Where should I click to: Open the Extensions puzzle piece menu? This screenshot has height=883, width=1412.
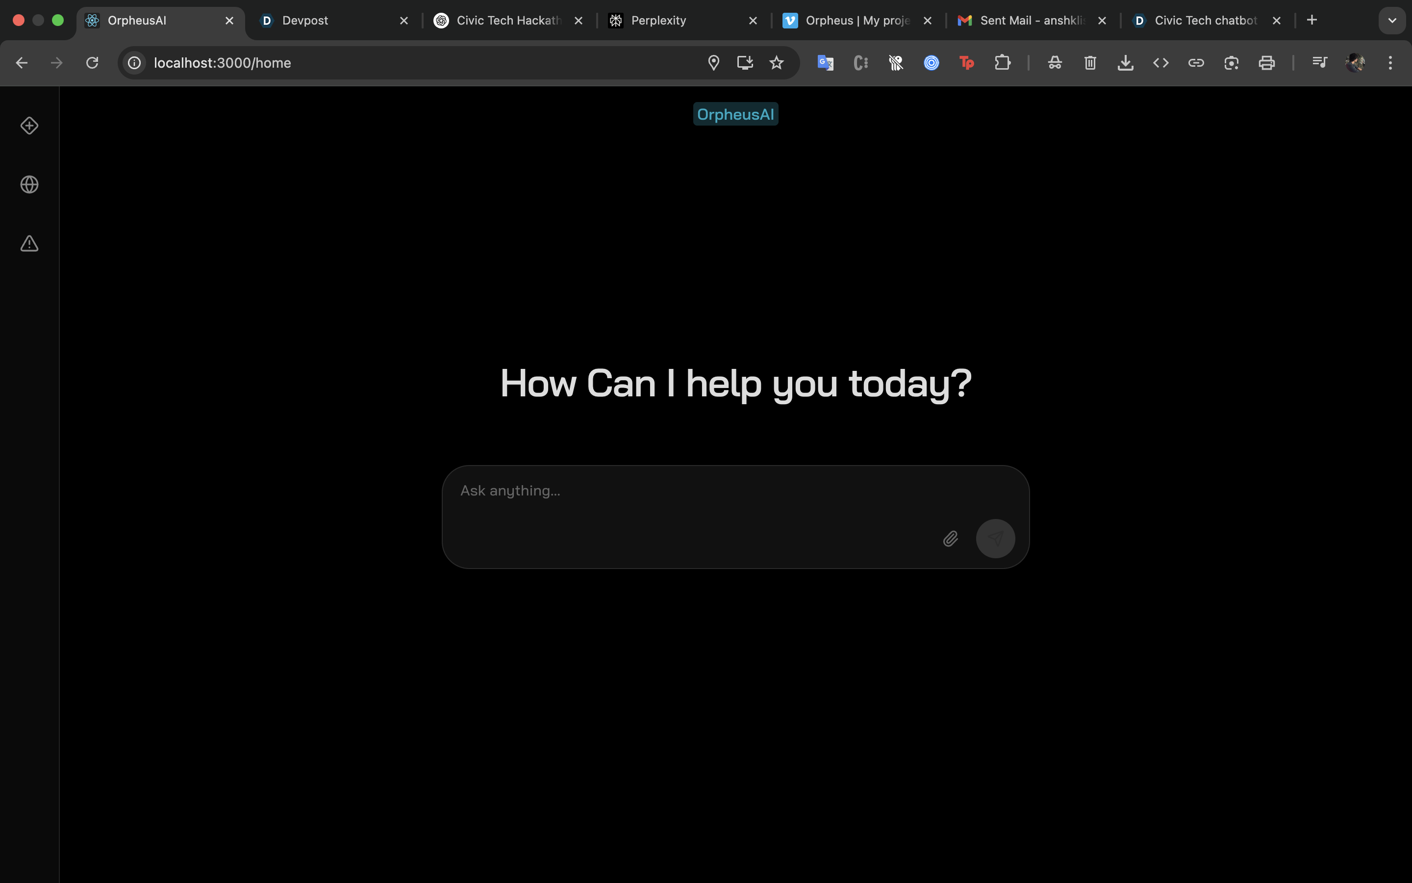coord(1003,62)
